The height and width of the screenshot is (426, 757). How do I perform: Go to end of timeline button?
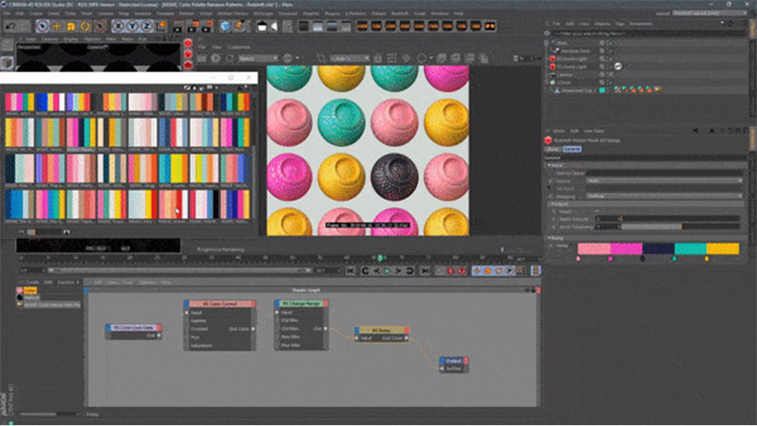[424, 271]
